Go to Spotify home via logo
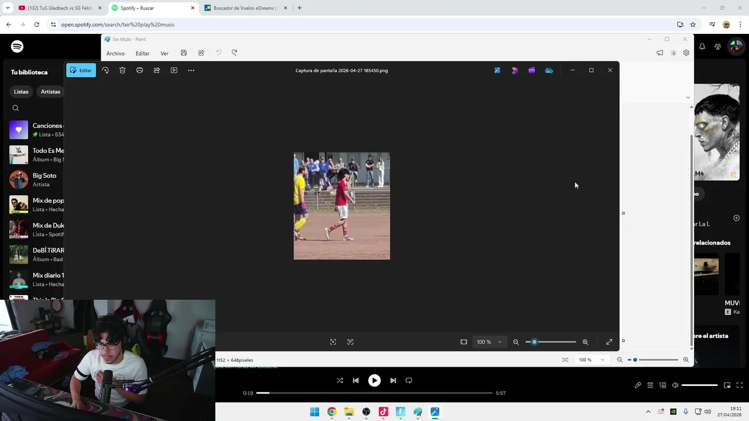 (17, 46)
